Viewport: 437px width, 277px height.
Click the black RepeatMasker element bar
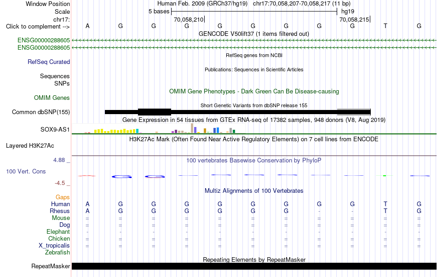coord(254,266)
